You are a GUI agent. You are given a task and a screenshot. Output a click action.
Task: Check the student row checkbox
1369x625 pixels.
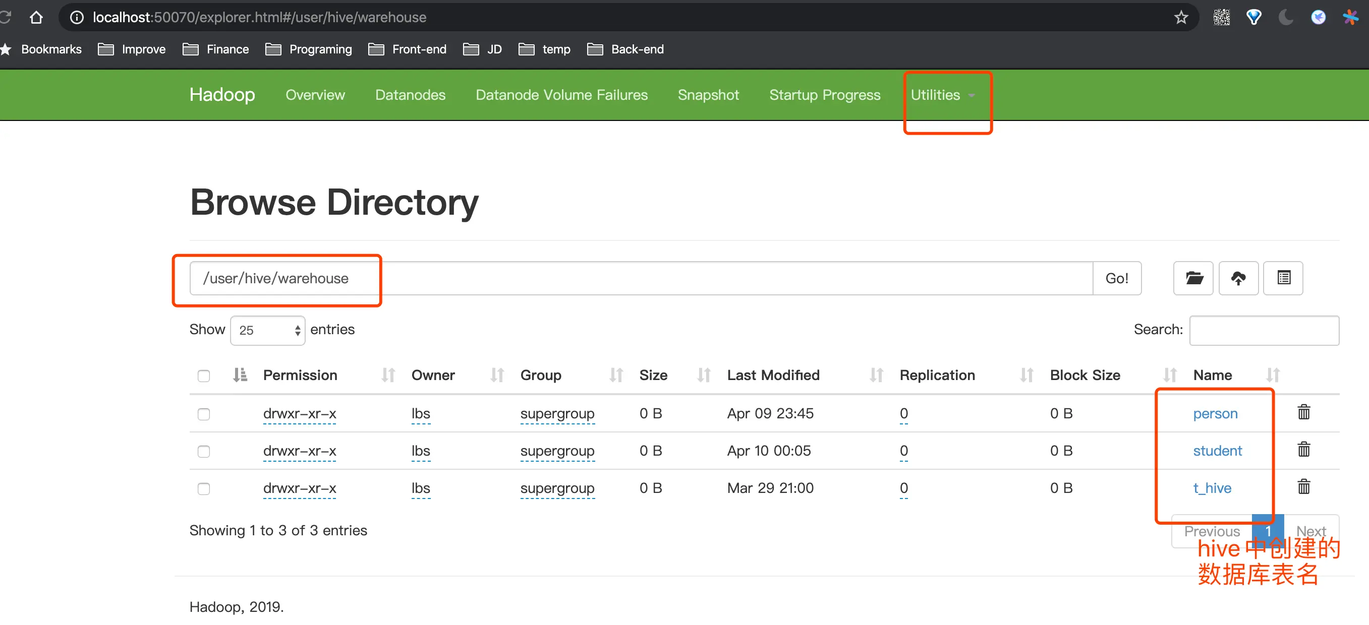tap(204, 451)
